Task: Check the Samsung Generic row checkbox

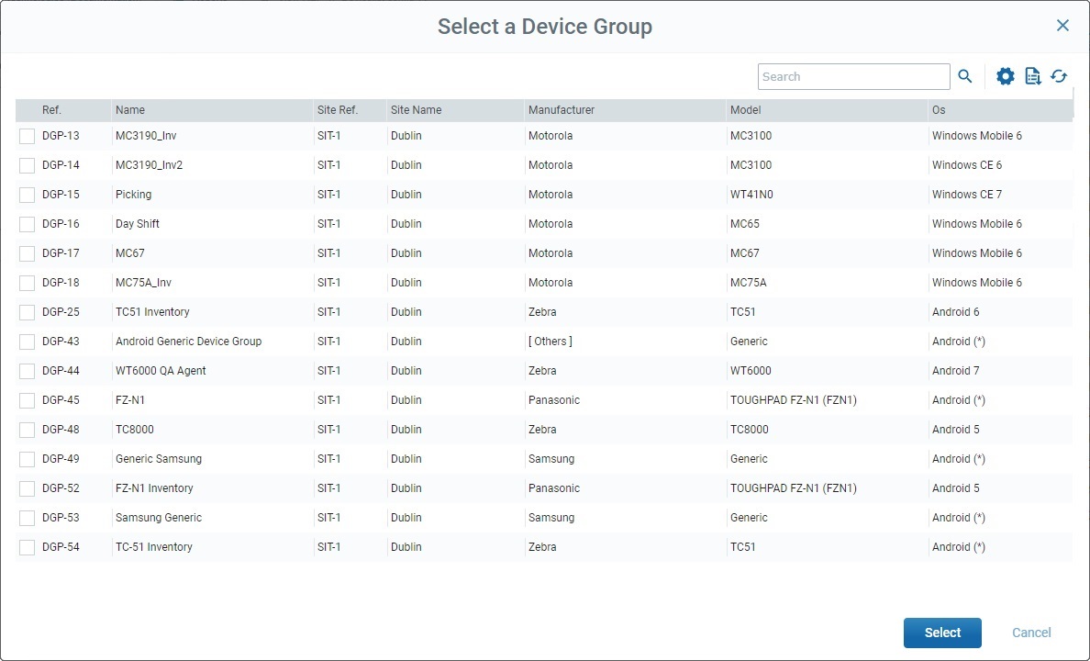Action: [x=27, y=517]
